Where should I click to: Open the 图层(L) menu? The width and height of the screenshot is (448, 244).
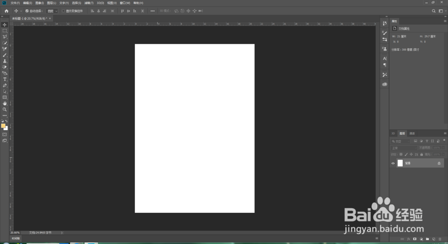(x=52, y=3)
